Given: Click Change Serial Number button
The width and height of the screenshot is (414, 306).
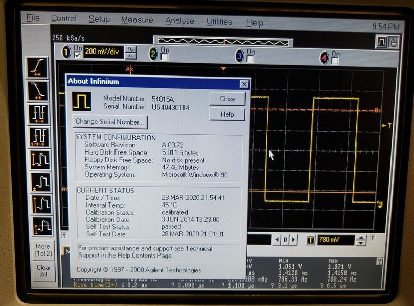Looking at the screenshot, I should pos(110,122).
